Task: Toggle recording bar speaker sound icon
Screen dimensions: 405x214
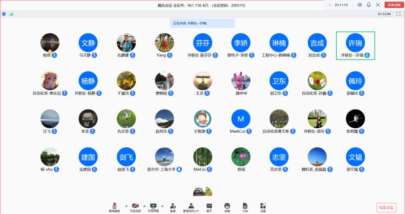Action: 359,5
